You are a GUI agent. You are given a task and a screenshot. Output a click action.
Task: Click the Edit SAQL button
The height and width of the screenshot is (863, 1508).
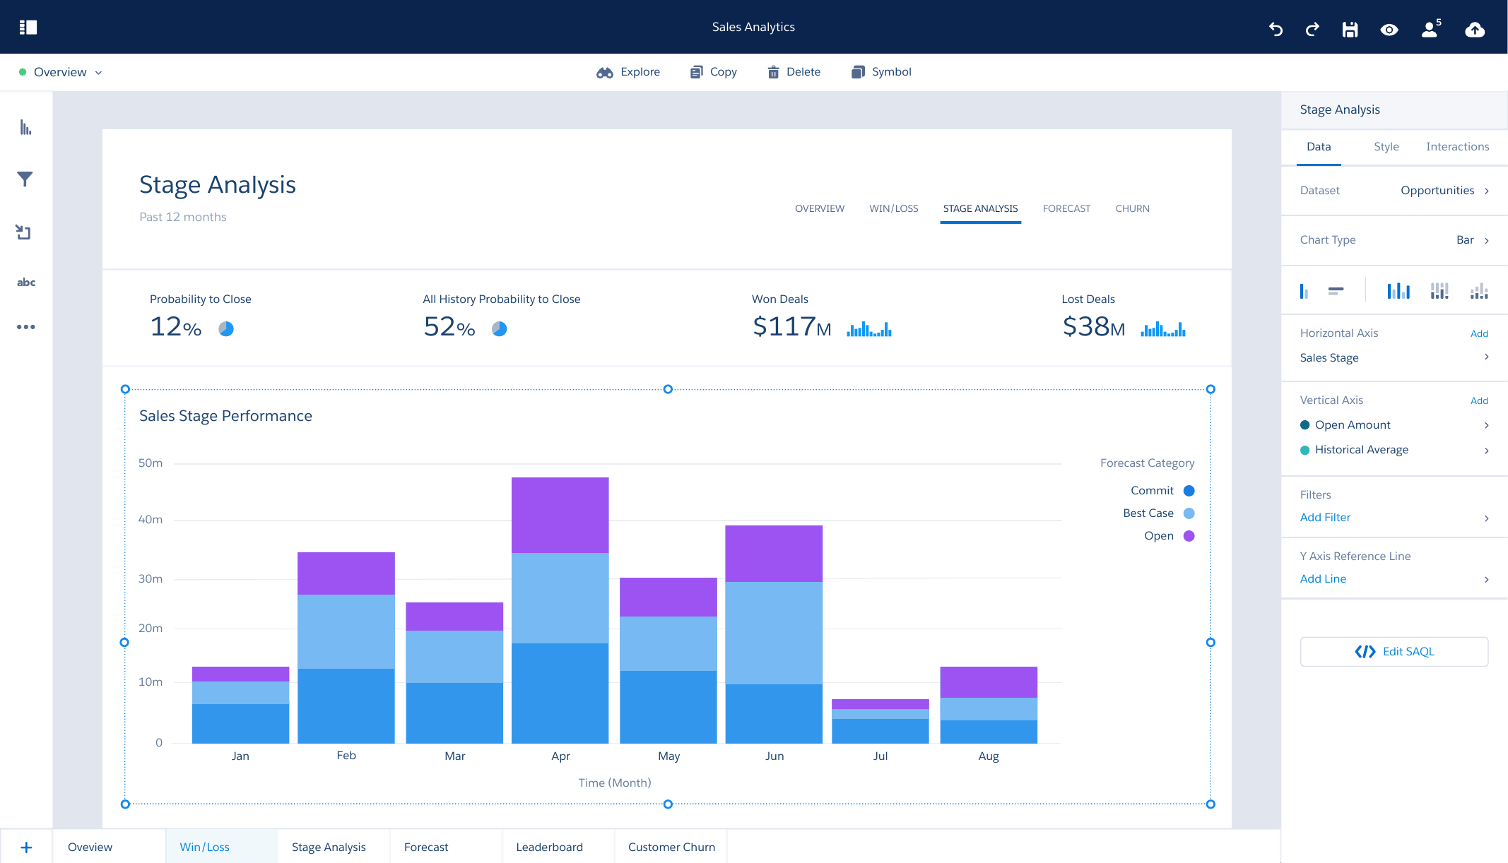click(x=1394, y=652)
